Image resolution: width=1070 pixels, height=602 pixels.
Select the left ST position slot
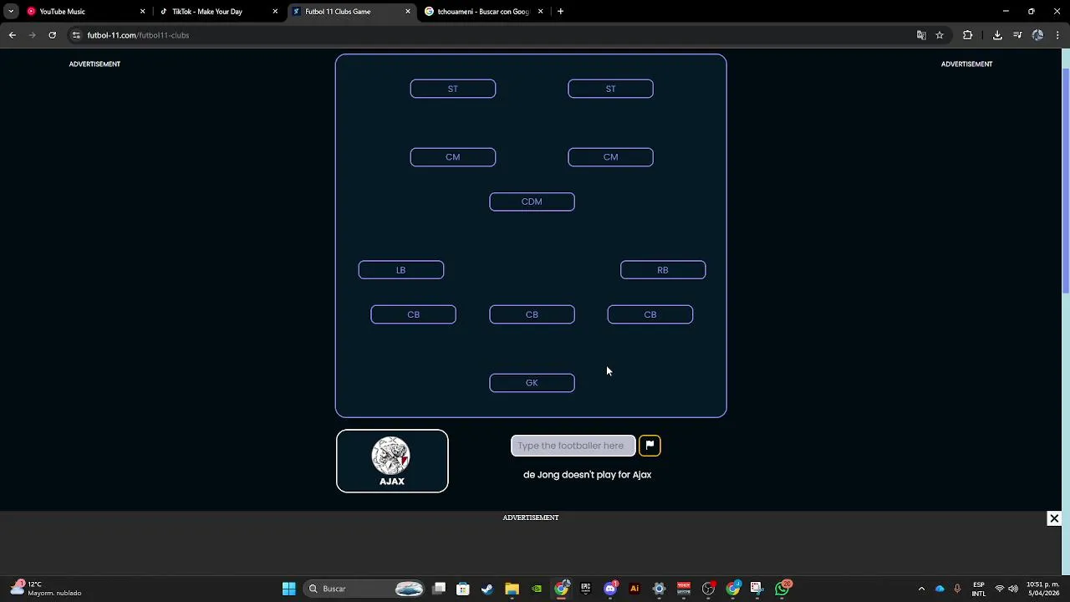point(453,89)
